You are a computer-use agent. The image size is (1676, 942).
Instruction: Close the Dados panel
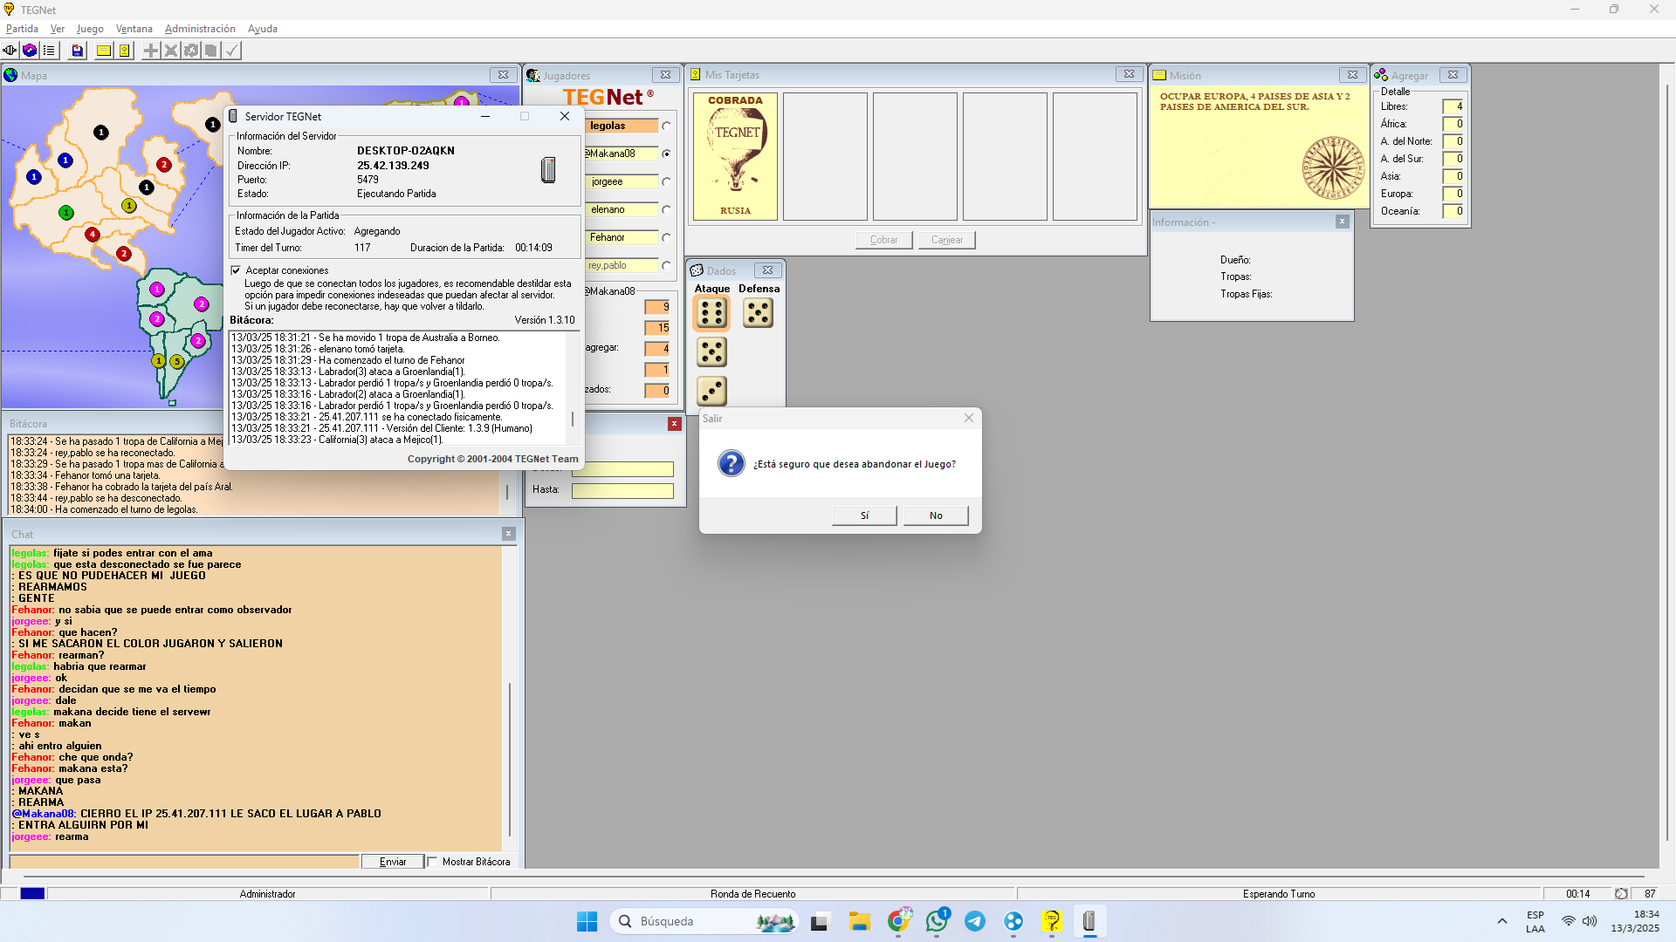tap(767, 270)
